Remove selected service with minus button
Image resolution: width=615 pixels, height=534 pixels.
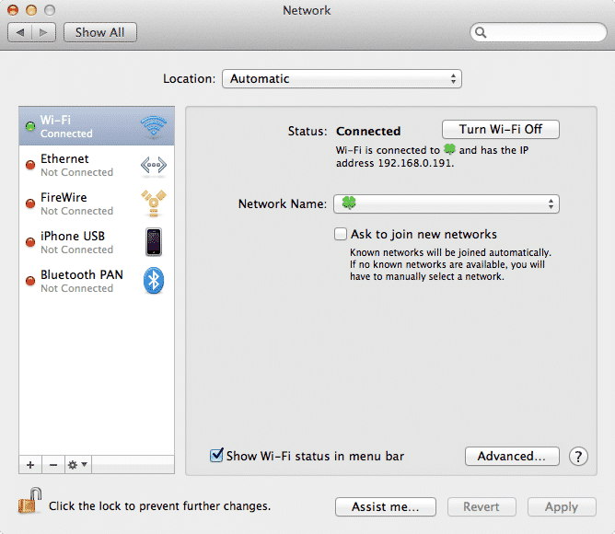point(52,464)
